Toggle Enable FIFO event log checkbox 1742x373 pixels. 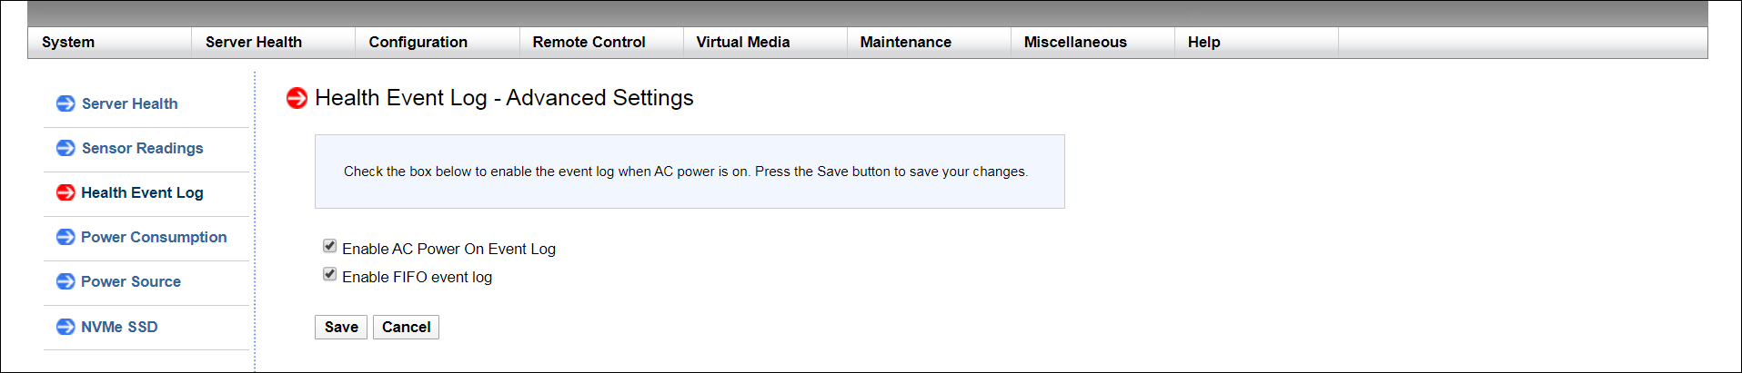coord(330,274)
